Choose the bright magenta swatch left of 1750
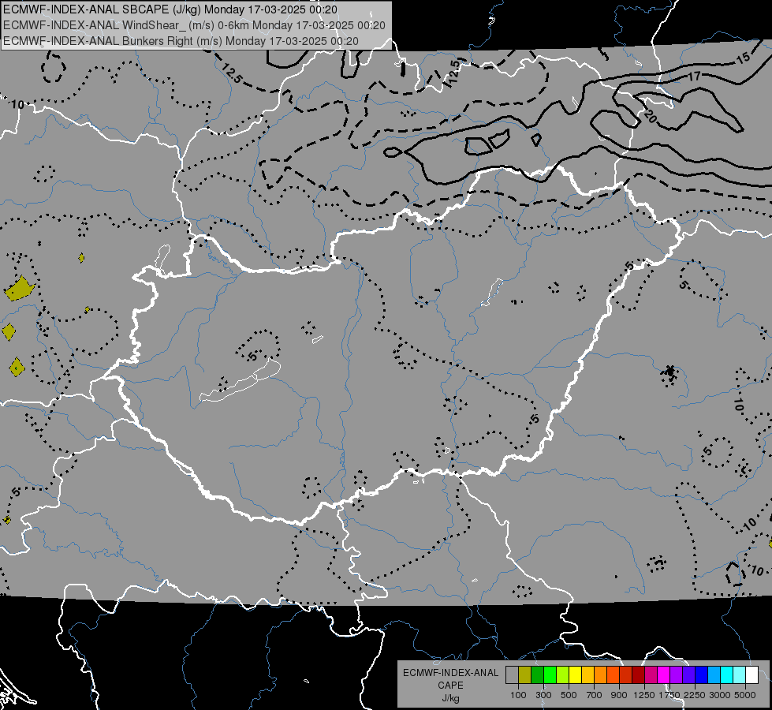Image resolution: width=772 pixels, height=710 pixels. pos(664,674)
